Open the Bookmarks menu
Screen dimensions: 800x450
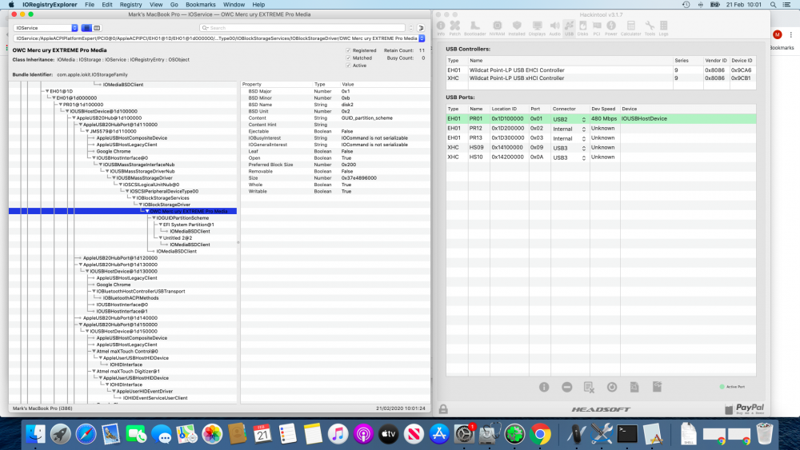[x=200, y=5]
